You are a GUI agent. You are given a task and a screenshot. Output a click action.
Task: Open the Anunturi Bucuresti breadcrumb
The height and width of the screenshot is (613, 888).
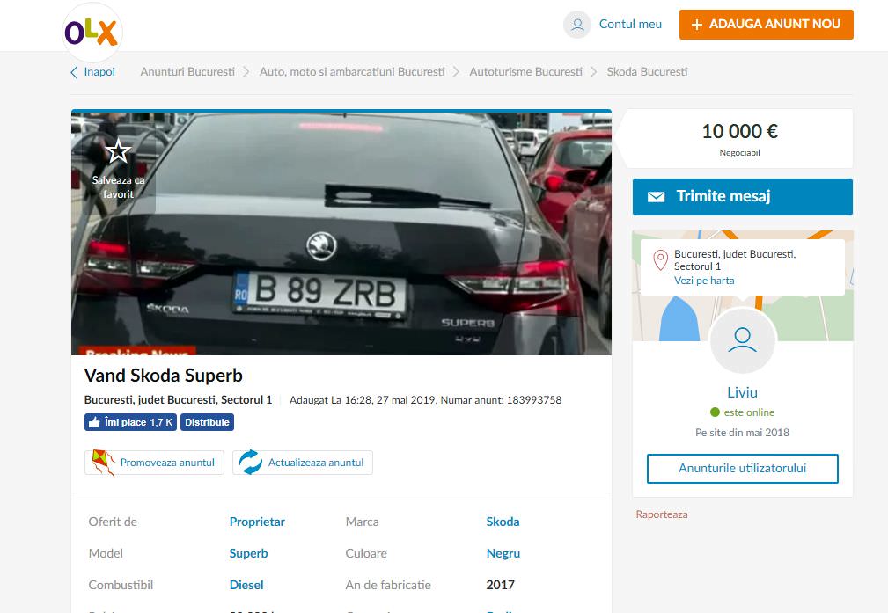(x=187, y=72)
